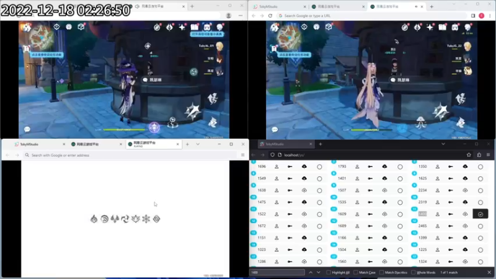Click party member Toby15_22 portrait in right game
Screen dimensions: 496x279
pyautogui.click(x=467, y=46)
